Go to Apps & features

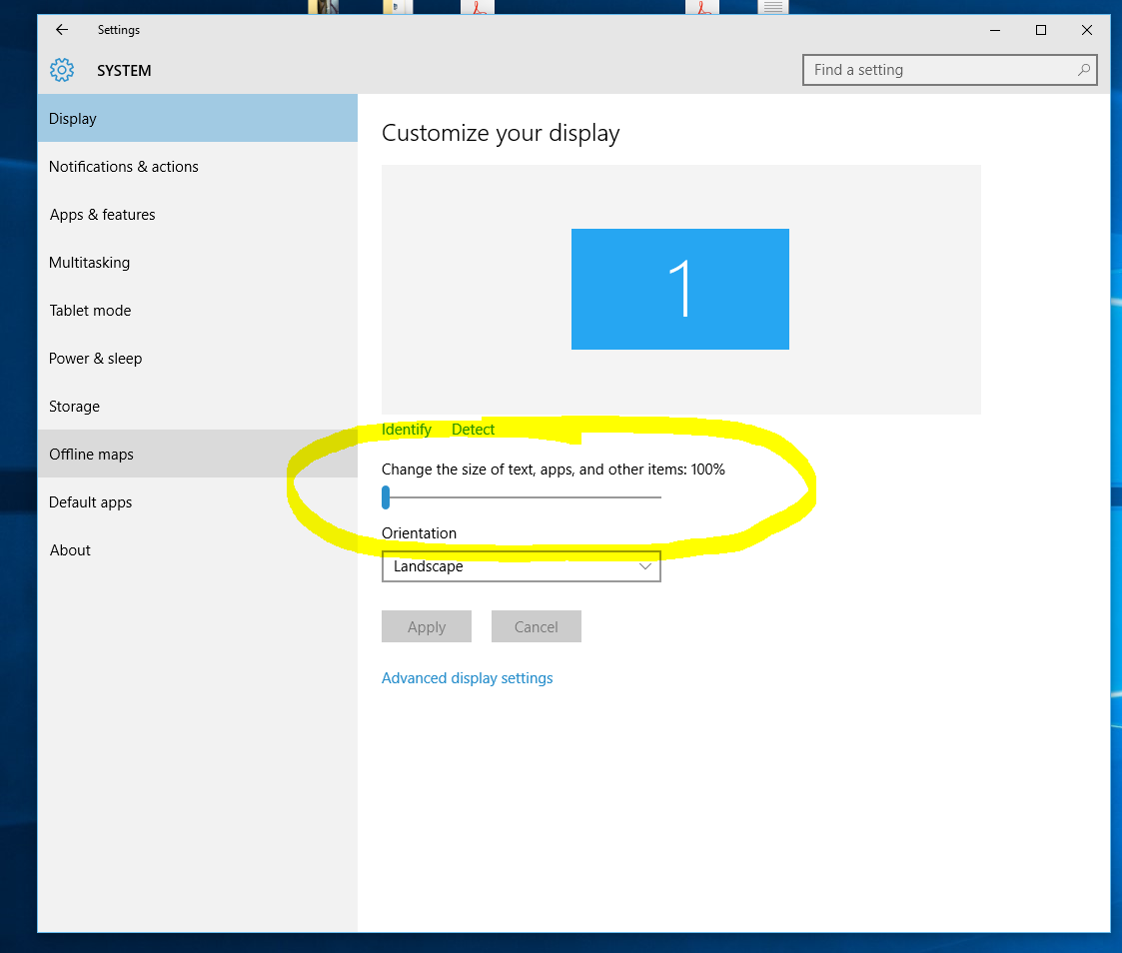click(103, 215)
